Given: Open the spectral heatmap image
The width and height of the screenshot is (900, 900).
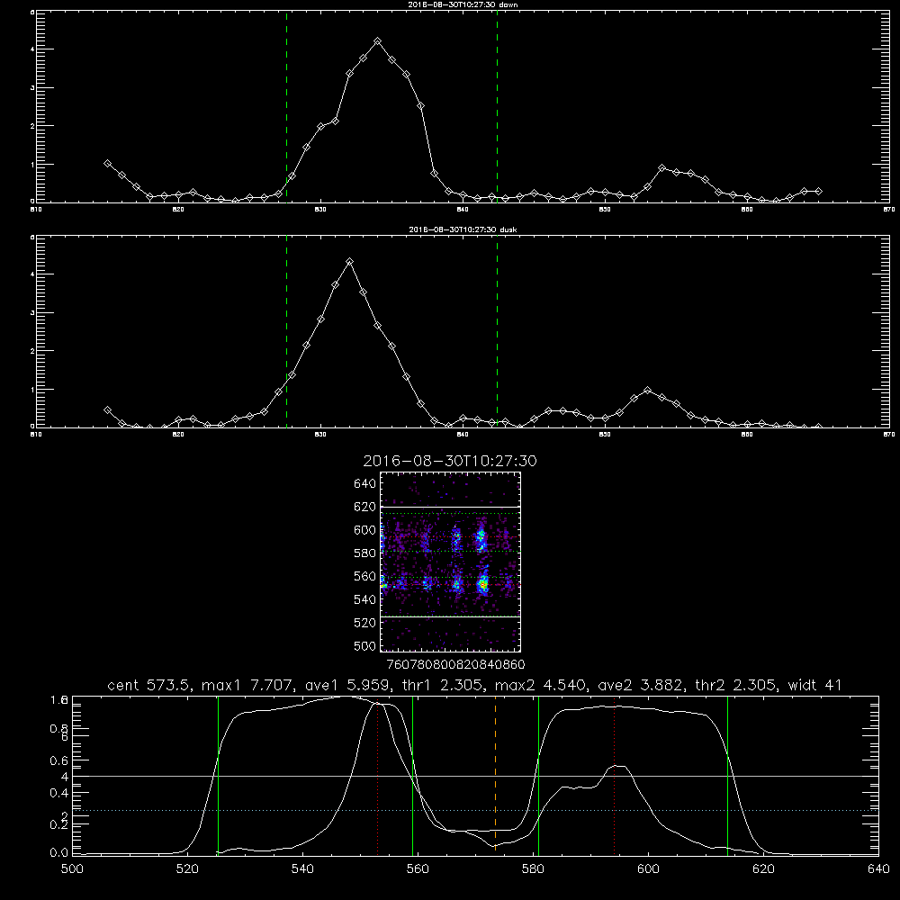Looking at the screenshot, I should point(451,562).
